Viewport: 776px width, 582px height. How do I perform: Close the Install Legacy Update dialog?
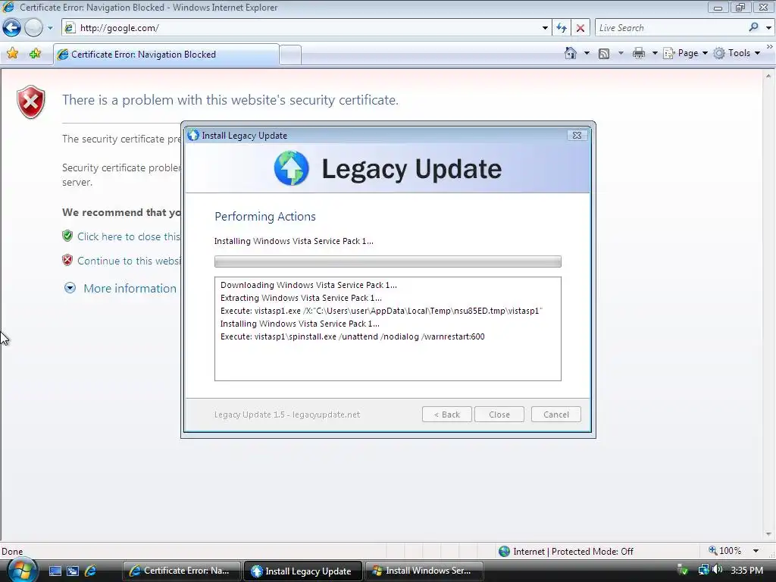(577, 135)
